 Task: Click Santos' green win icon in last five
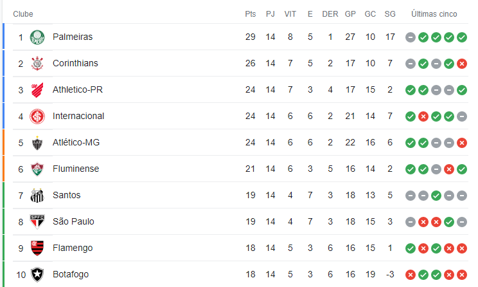[436, 196]
